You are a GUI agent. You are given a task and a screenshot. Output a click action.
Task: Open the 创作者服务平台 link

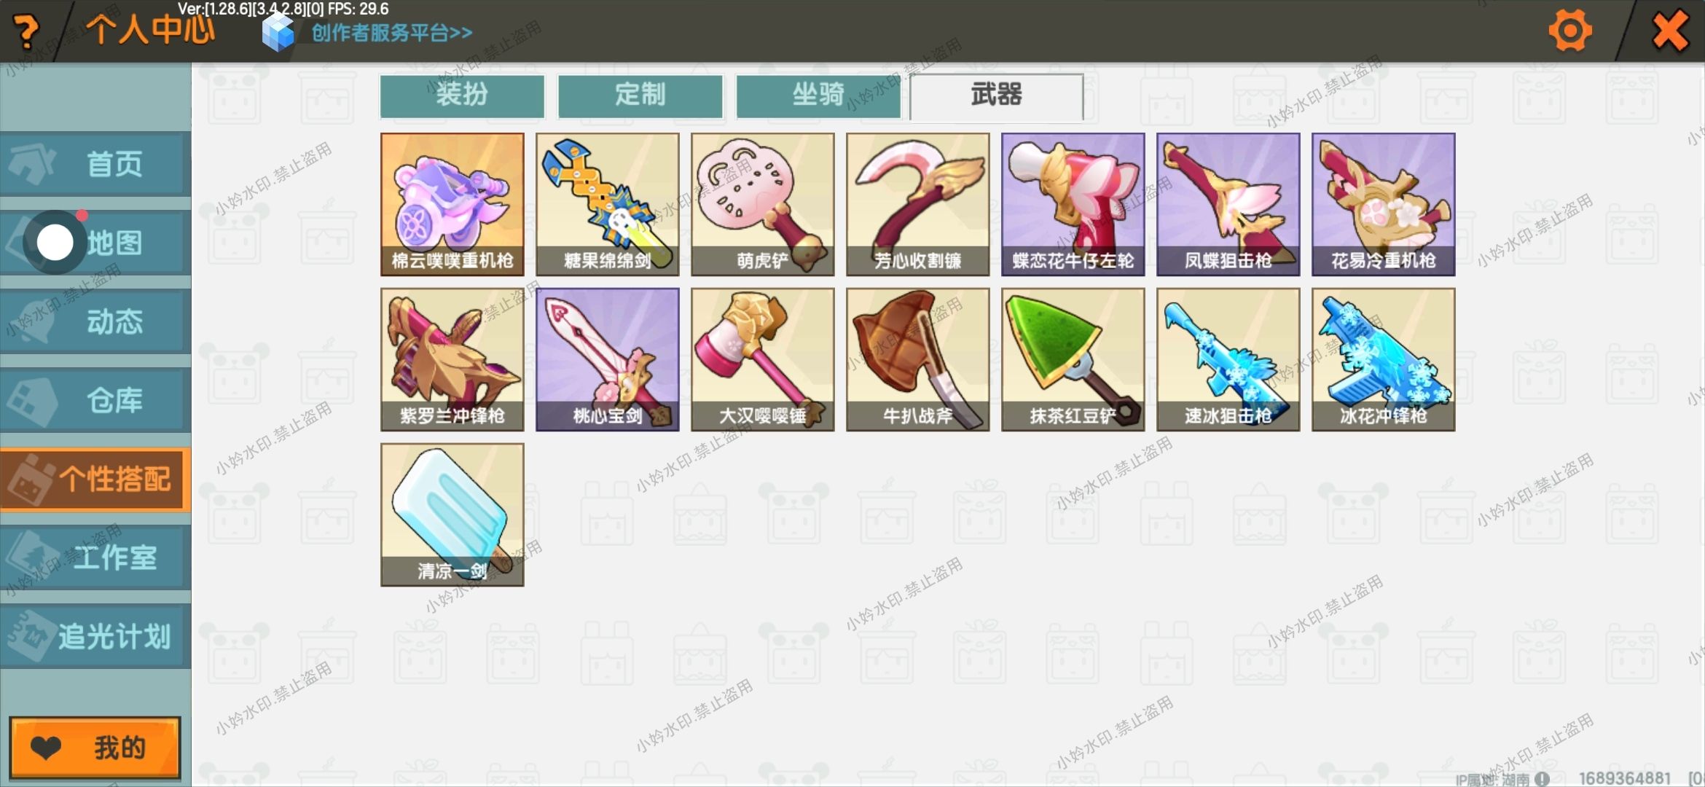(392, 33)
